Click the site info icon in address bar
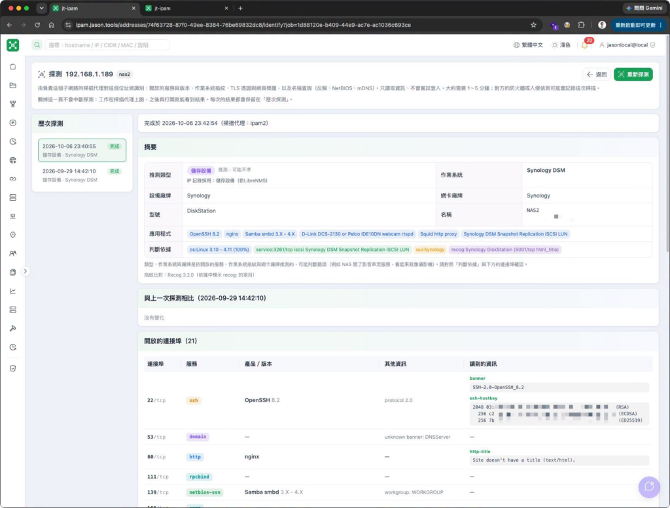The height and width of the screenshot is (508, 670). [68, 25]
